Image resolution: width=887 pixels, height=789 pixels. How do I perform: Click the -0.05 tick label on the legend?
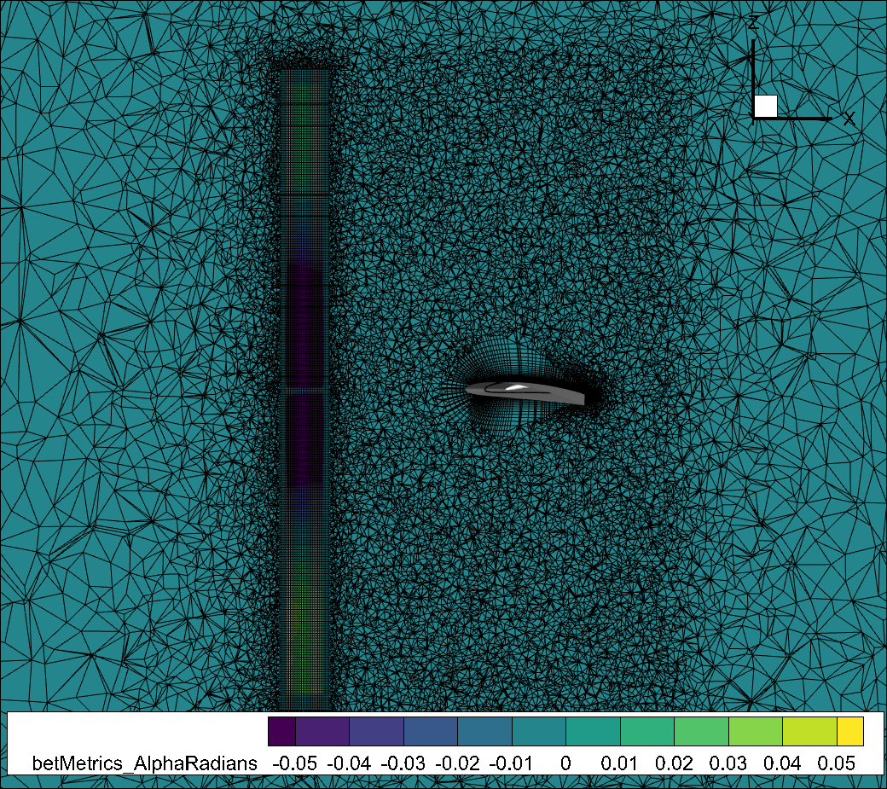click(x=294, y=763)
